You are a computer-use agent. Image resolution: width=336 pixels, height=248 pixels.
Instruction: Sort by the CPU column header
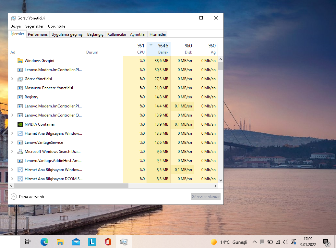click(135, 49)
